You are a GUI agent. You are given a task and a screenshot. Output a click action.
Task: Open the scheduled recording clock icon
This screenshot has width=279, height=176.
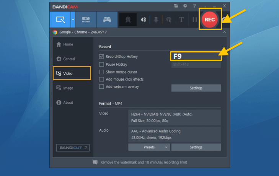click(x=185, y=6)
